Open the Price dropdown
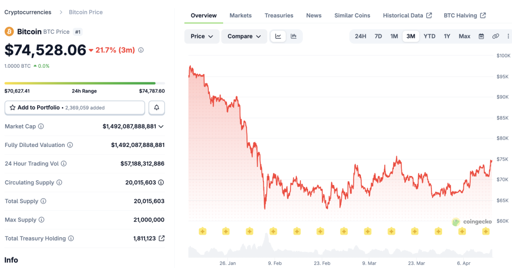This screenshot has height=268, width=512. [x=201, y=36]
